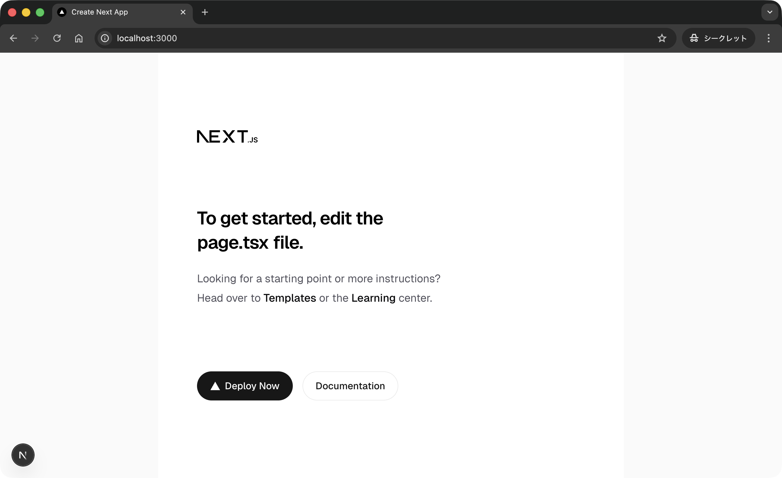
Task: Click the green macOS fullscreen button
Action: 40,12
